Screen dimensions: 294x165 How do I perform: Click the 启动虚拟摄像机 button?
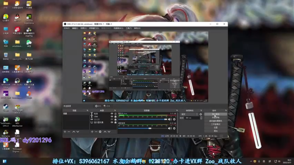pyautogui.click(x=216, y=121)
